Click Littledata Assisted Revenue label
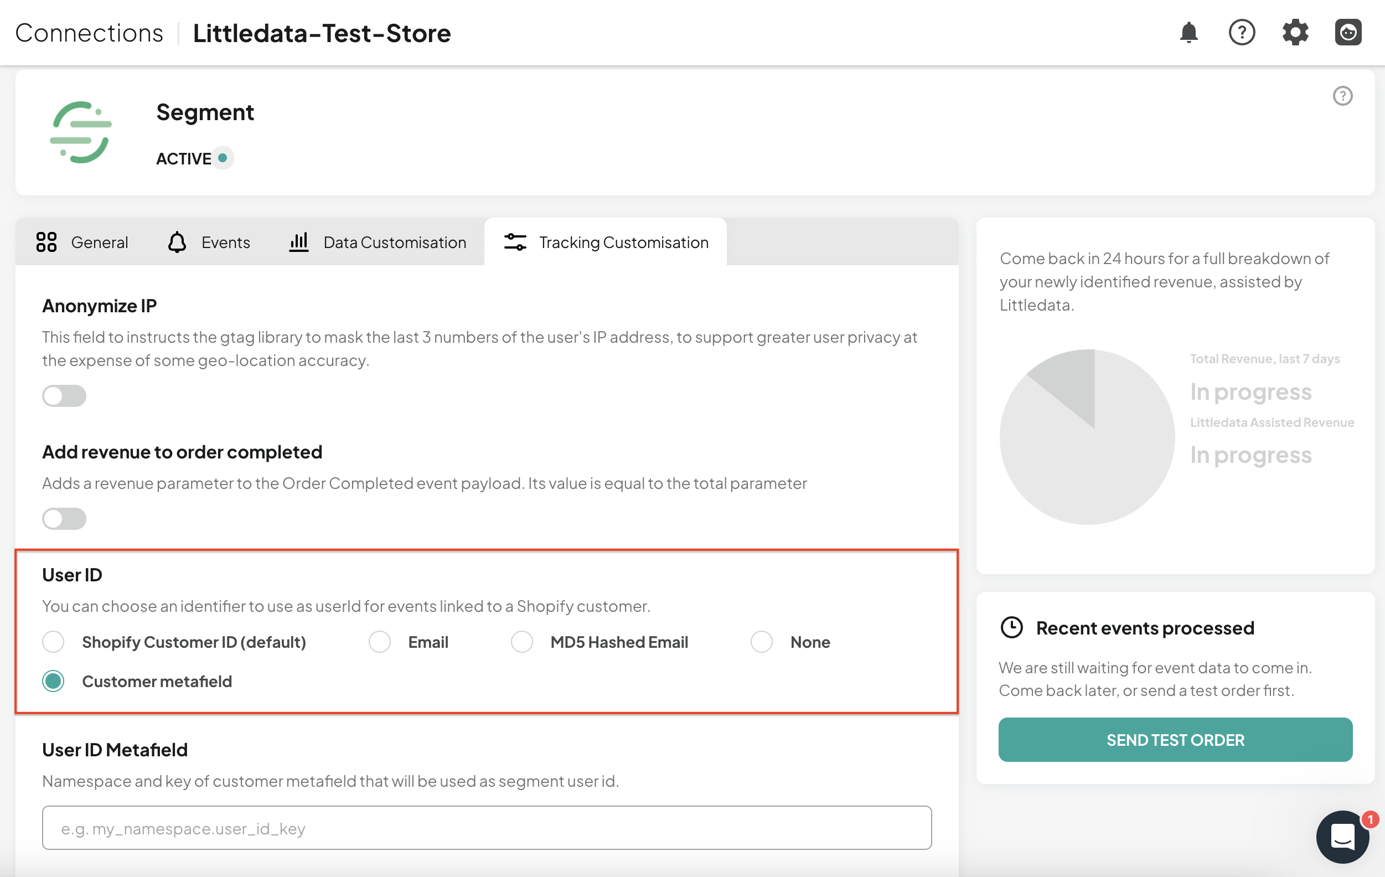The image size is (1385, 877). click(1272, 422)
